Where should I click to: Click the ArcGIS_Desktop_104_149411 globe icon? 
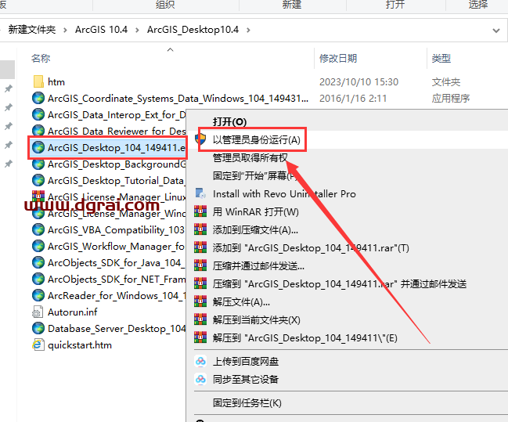pyautogui.click(x=38, y=147)
